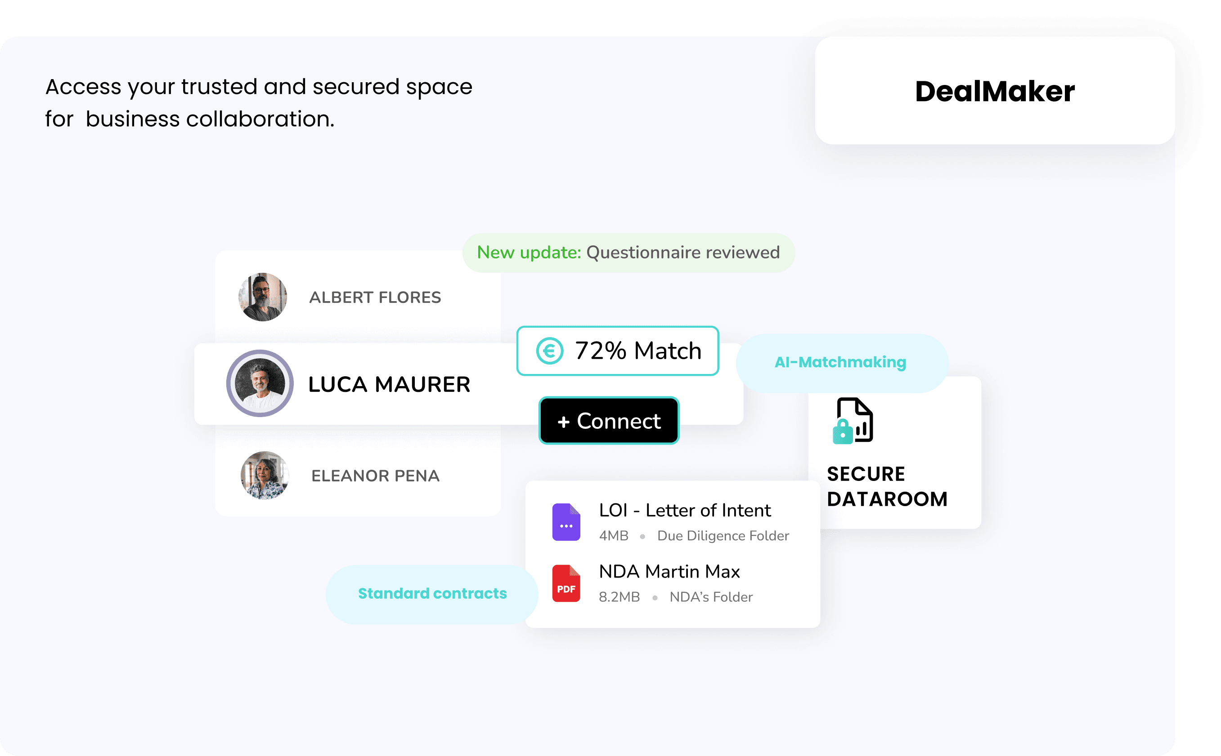Open NDA Martin Max document
Image resolution: width=1221 pixels, height=756 pixels.
tap(669, 572)
